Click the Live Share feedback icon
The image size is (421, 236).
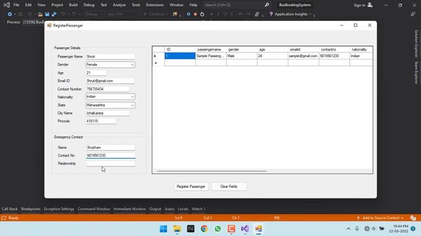coord(413,14)
